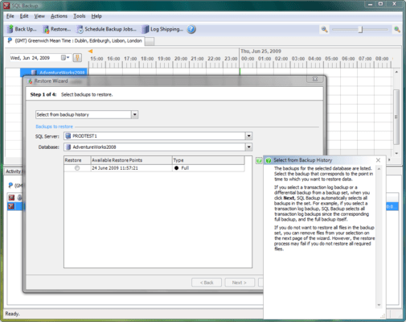Click the timeline zoom slider handle
The image size is (406, 322).
pyautogui.click(x=361, y=29)
